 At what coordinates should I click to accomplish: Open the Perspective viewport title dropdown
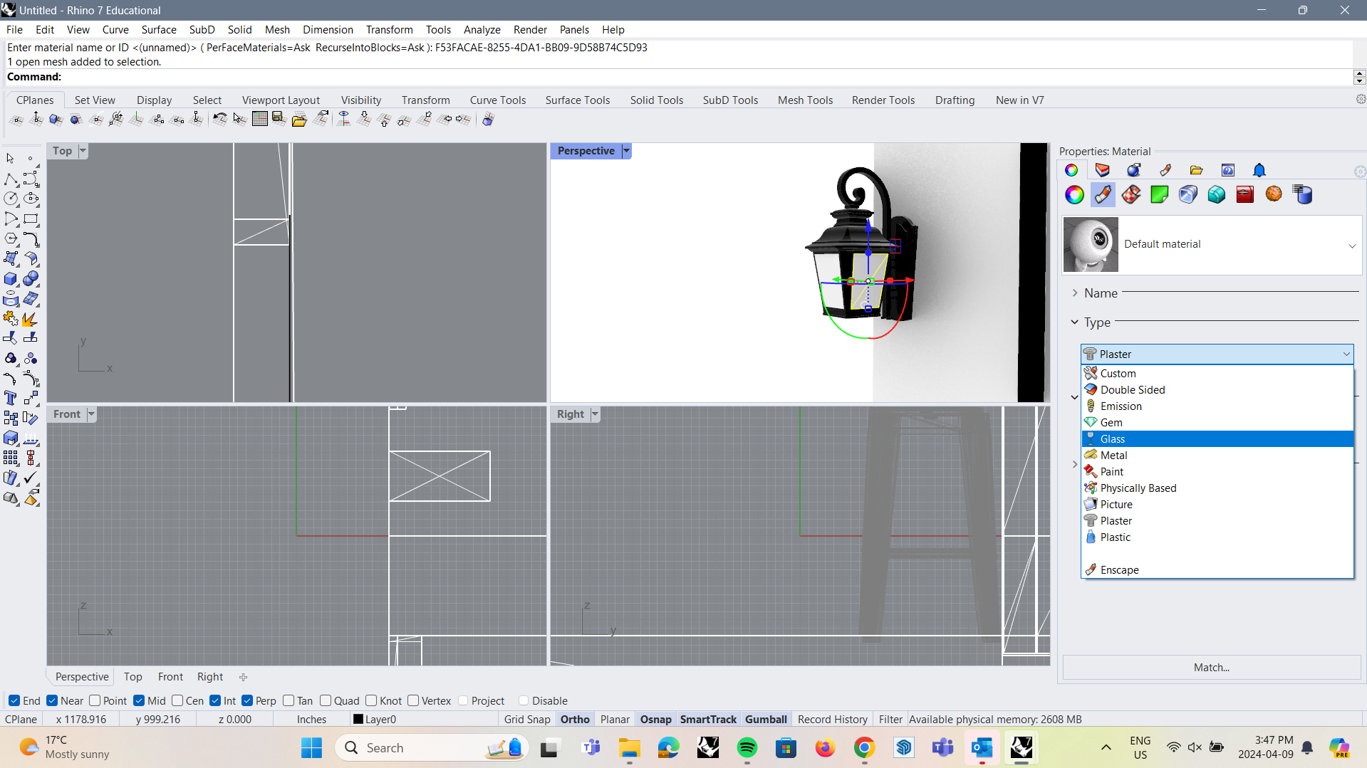625,150
